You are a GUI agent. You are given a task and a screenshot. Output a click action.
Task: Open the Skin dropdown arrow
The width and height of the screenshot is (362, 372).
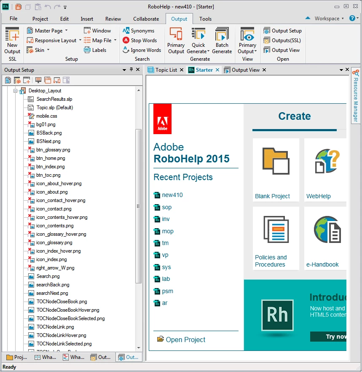pos(48,50)
